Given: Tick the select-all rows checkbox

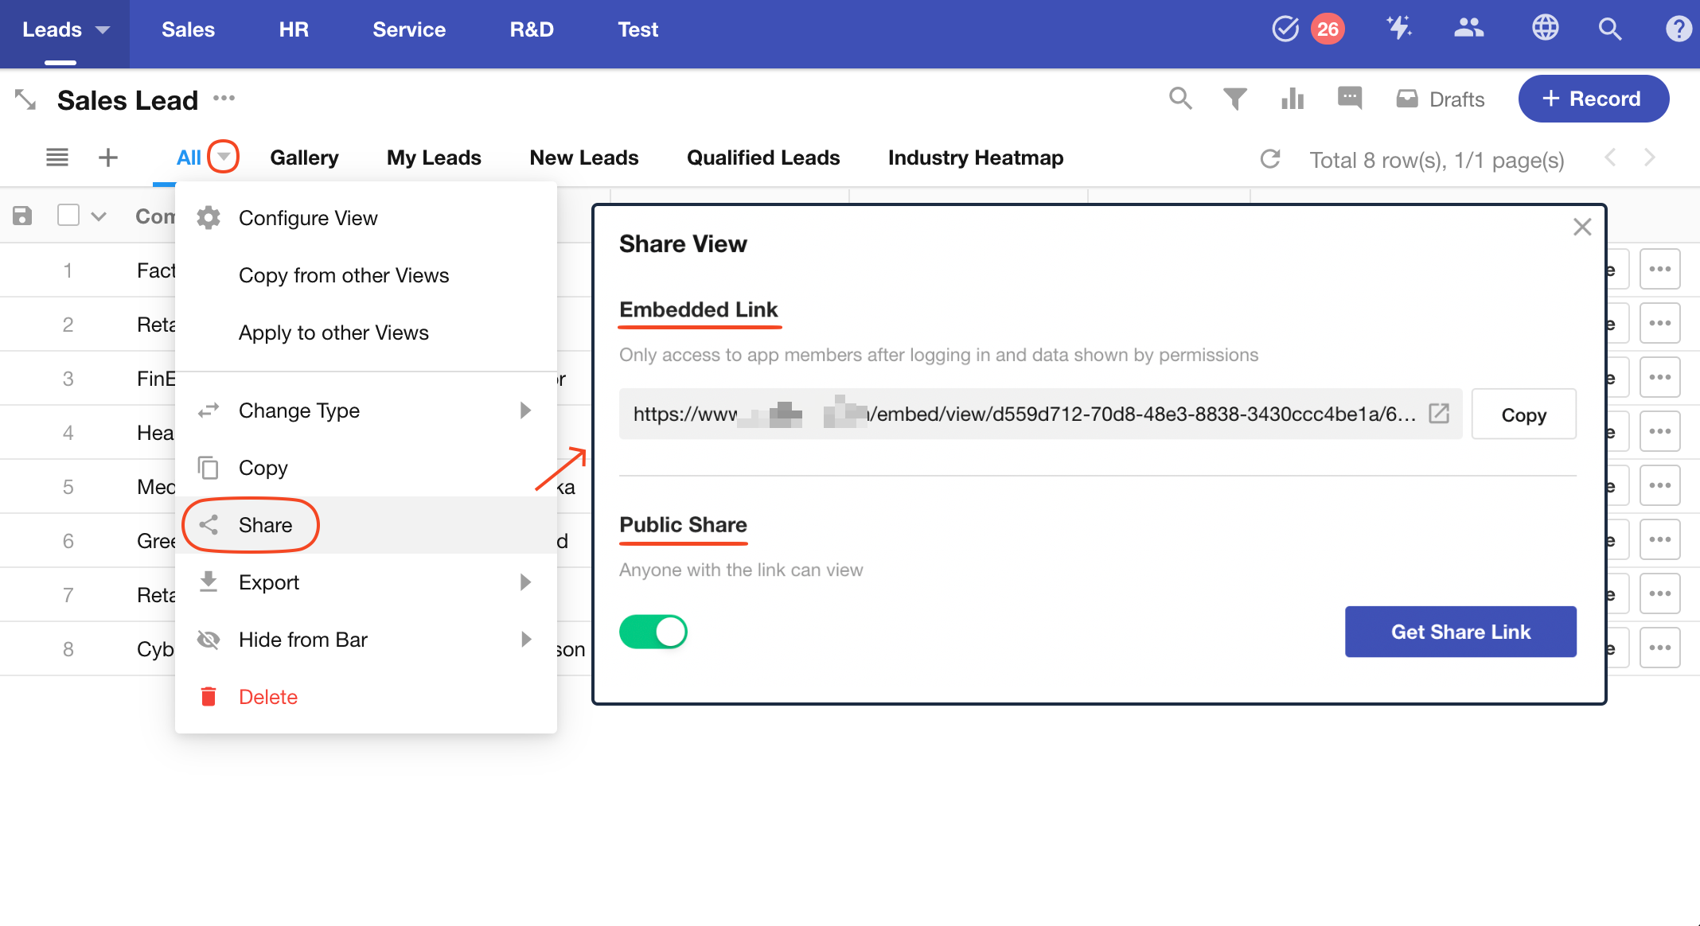Looking at the screenshot, I should click(x=68, y=216).
